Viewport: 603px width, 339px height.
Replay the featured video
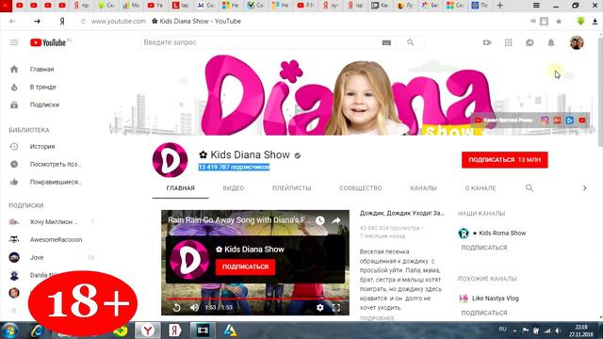pyautogui.click(x=176, y=308)
